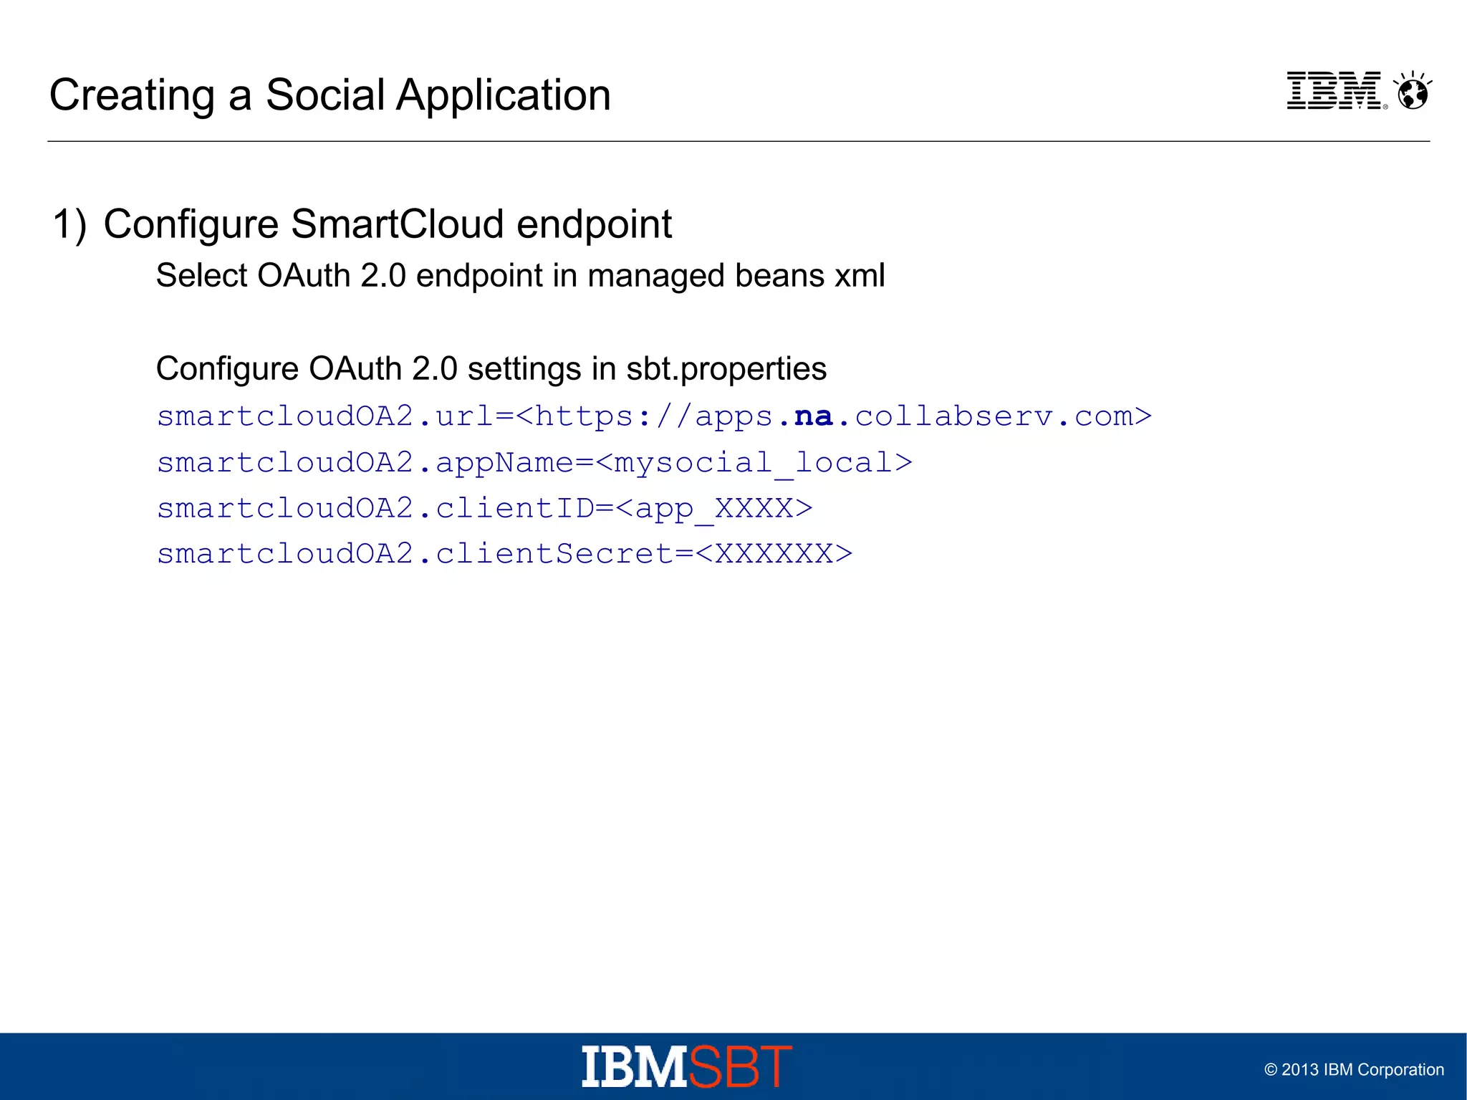Click the IBM logo at top right
Viewport: 1467px width, 1100px height.
tap(1337, 90)
